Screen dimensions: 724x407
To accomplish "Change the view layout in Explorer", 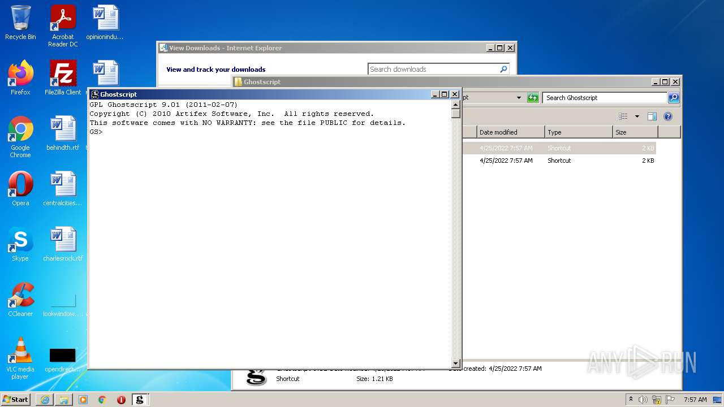I will tap(623, 116).
